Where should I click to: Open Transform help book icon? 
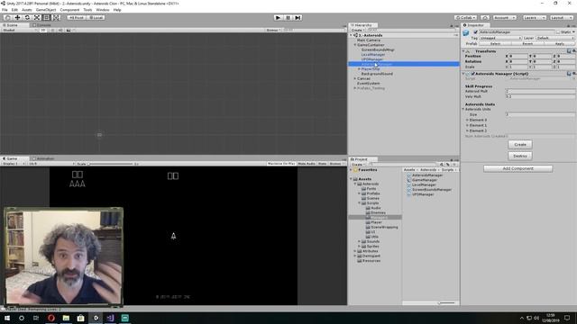(x=569, y=51)
